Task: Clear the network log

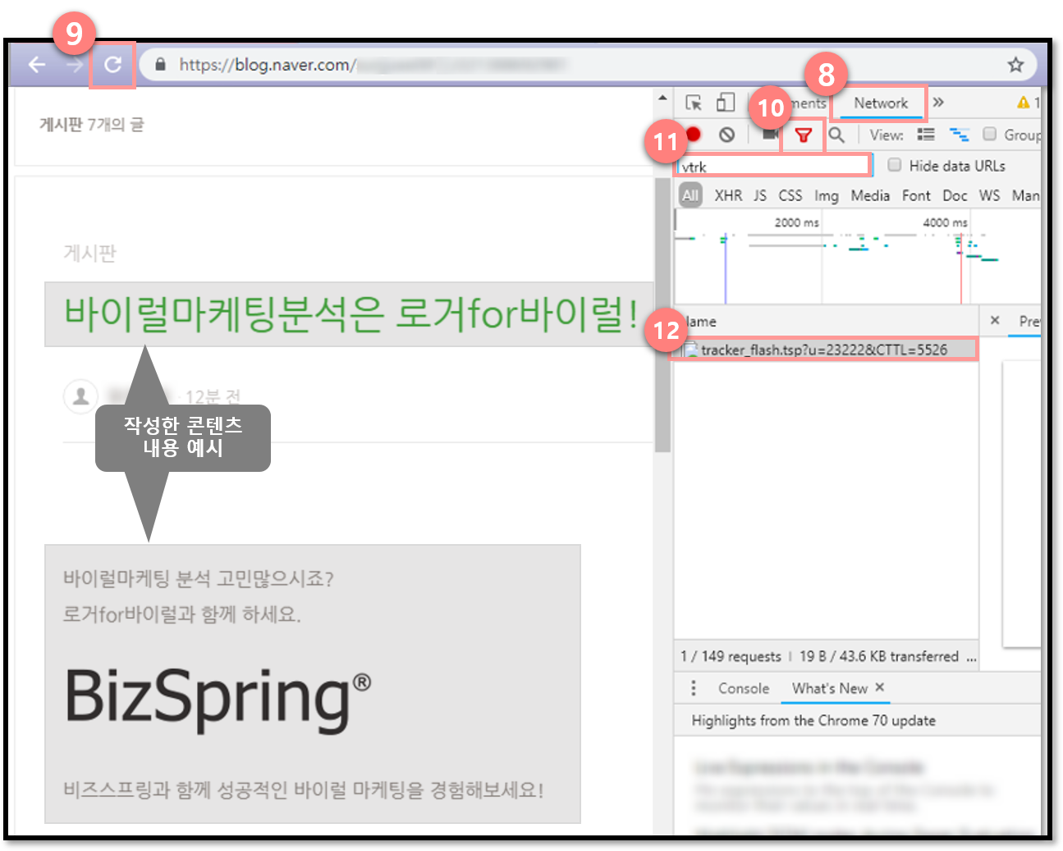Action: (726, 135)
